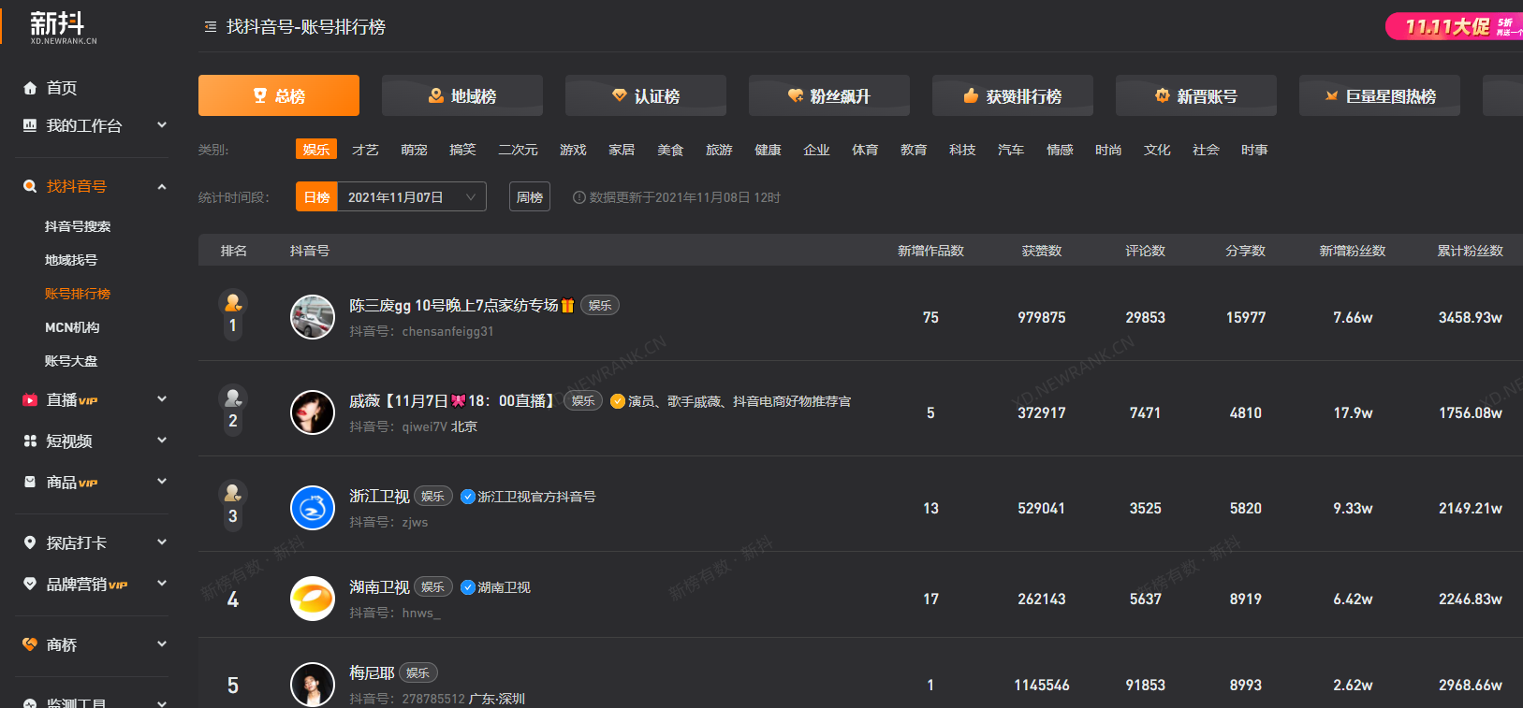The image size is (1523, 708).
Task: Click 梅尼耶 avatar thumbnail
Action: click(313, 685)
